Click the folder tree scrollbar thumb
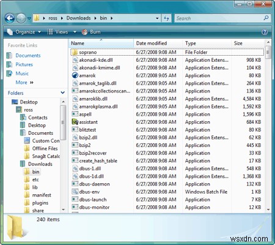 63,123
